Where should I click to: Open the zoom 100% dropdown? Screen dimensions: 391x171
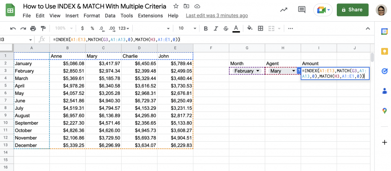pyautogui.click(x=64, y=28)
